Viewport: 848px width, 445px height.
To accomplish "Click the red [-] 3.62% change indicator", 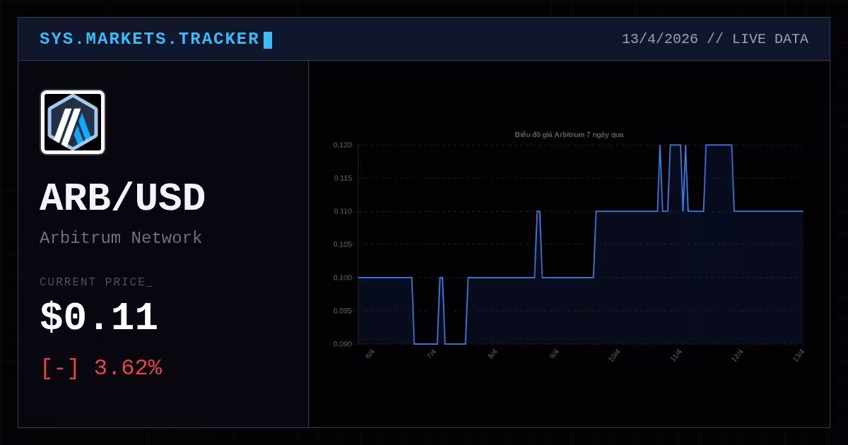I will [102, 368].
